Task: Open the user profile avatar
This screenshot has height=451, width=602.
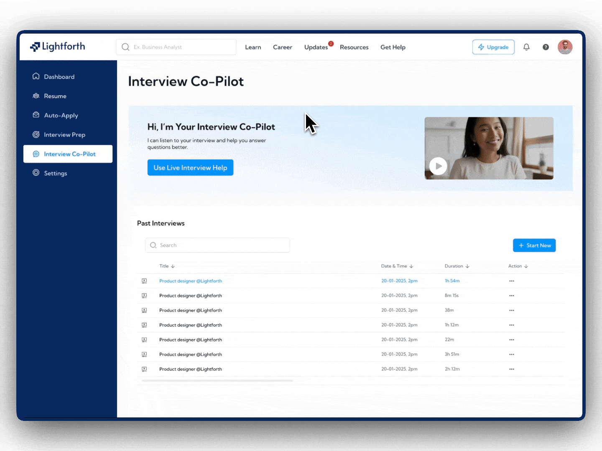Action: [565, 47]
